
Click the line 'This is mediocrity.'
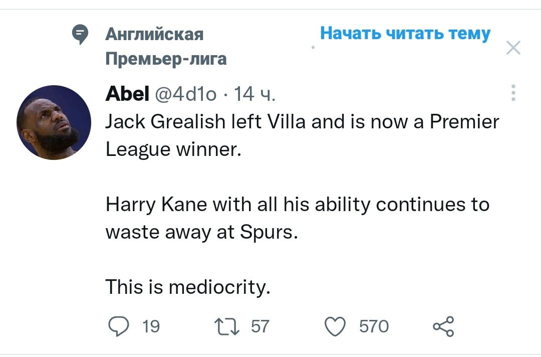point(188,287)
